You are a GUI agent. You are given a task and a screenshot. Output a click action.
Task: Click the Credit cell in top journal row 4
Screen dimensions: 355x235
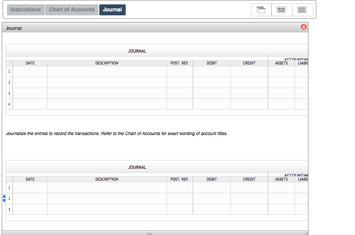(x=249, y=104)
